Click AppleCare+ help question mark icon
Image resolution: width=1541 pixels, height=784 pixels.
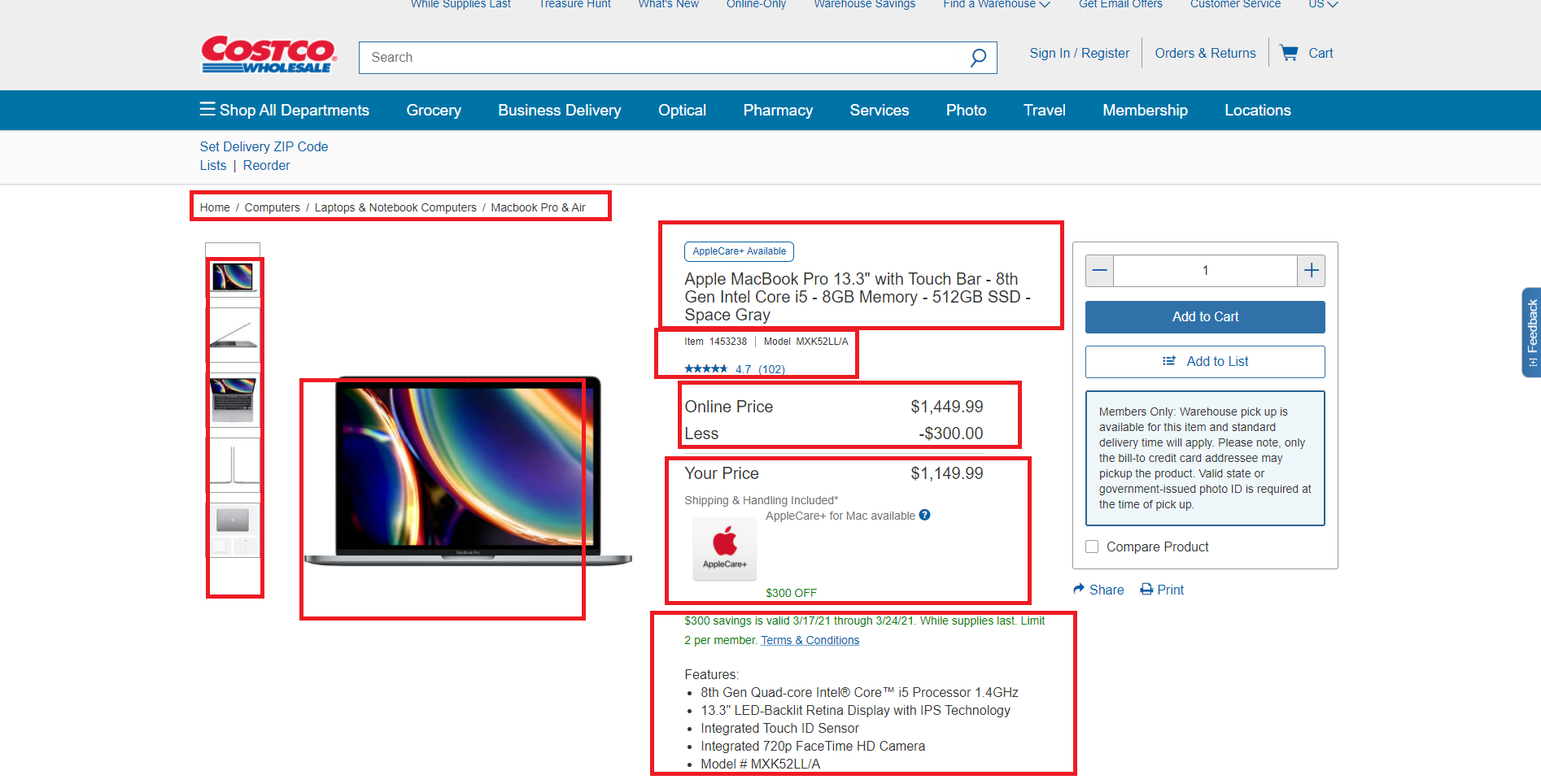tap(925, 515)
